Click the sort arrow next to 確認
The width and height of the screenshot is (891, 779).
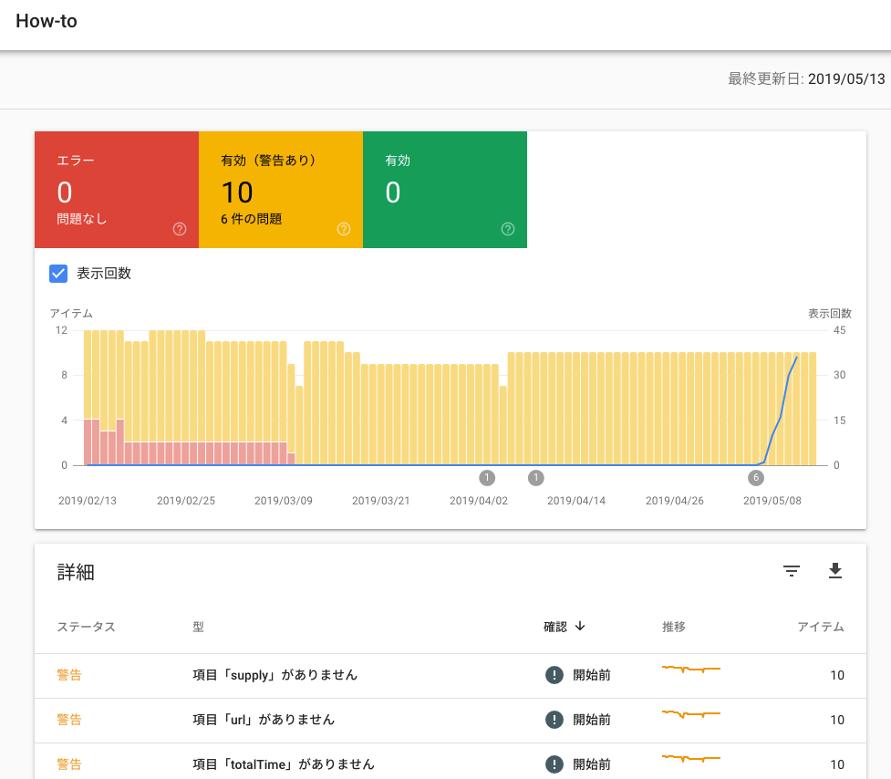tap(580, 626)
